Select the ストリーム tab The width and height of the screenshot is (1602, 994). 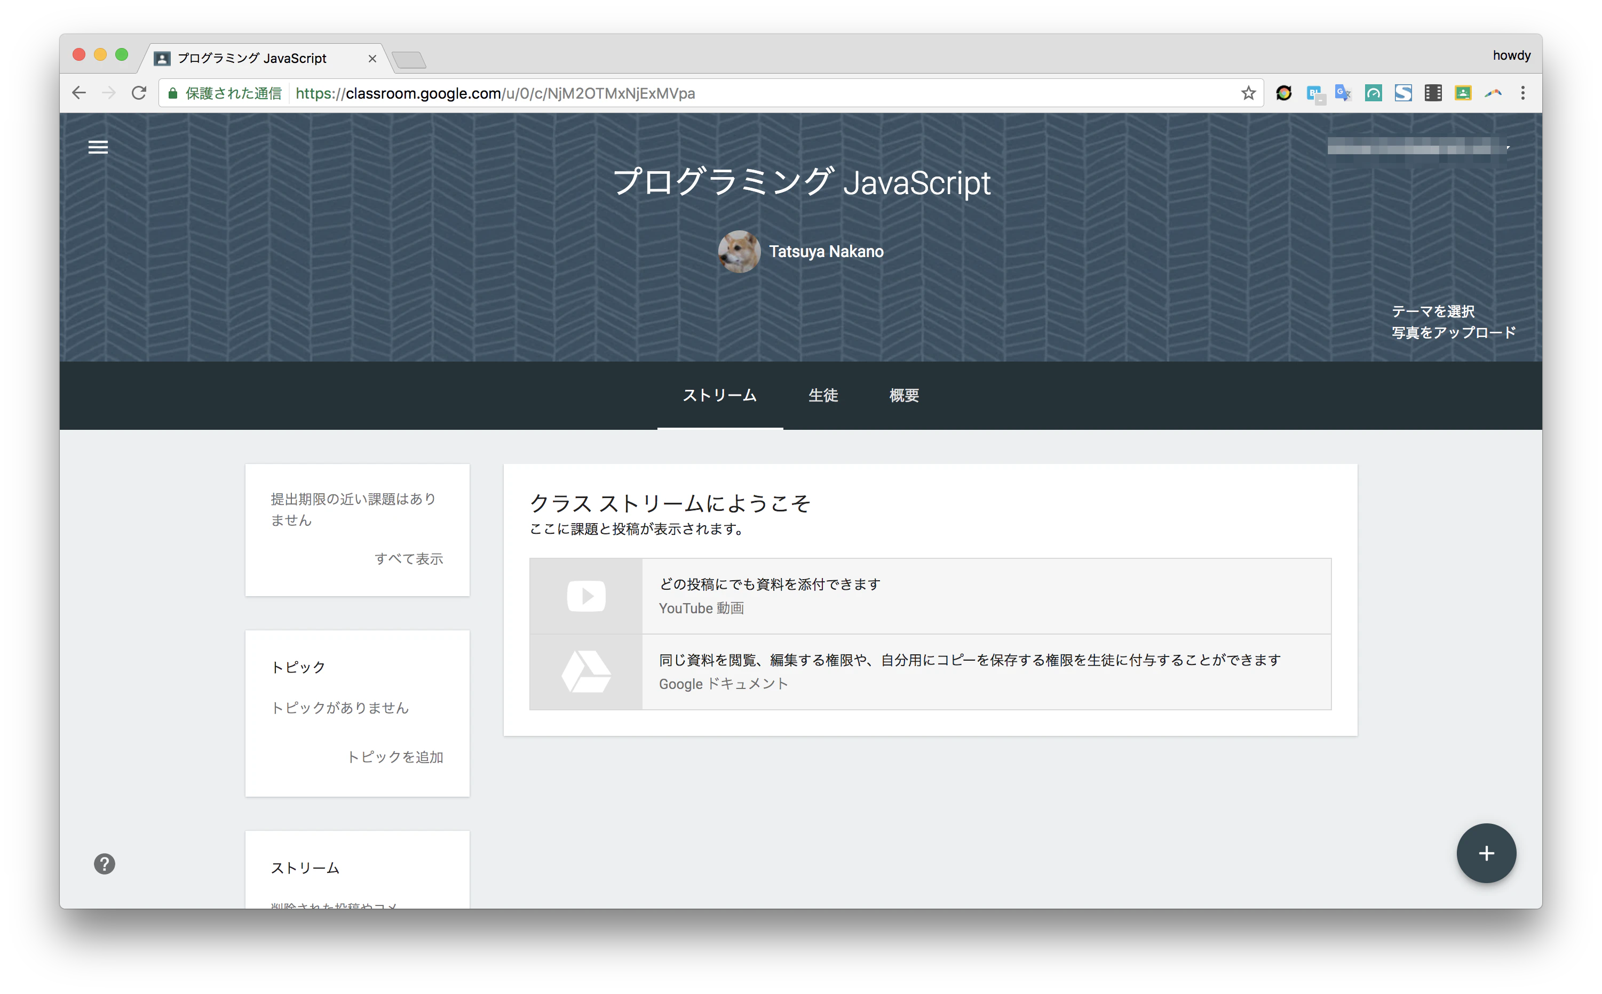pyautogui.click(x=719, y=395)
